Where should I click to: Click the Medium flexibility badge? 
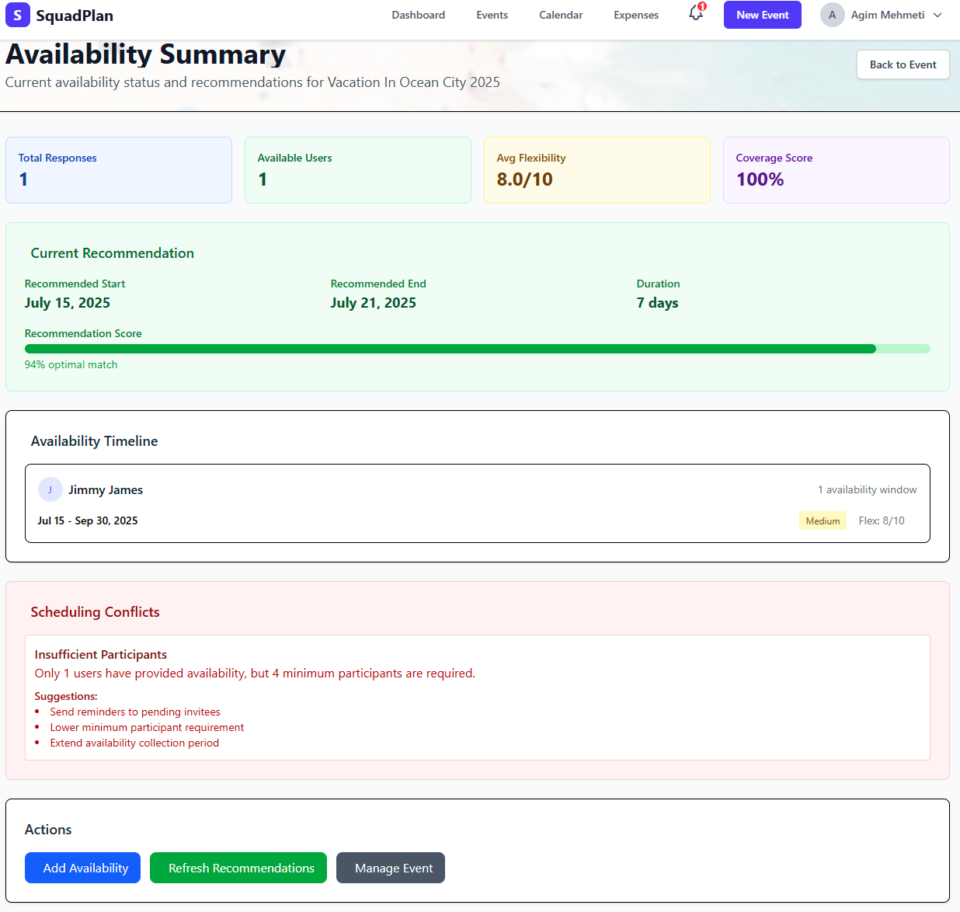point(823,520)
